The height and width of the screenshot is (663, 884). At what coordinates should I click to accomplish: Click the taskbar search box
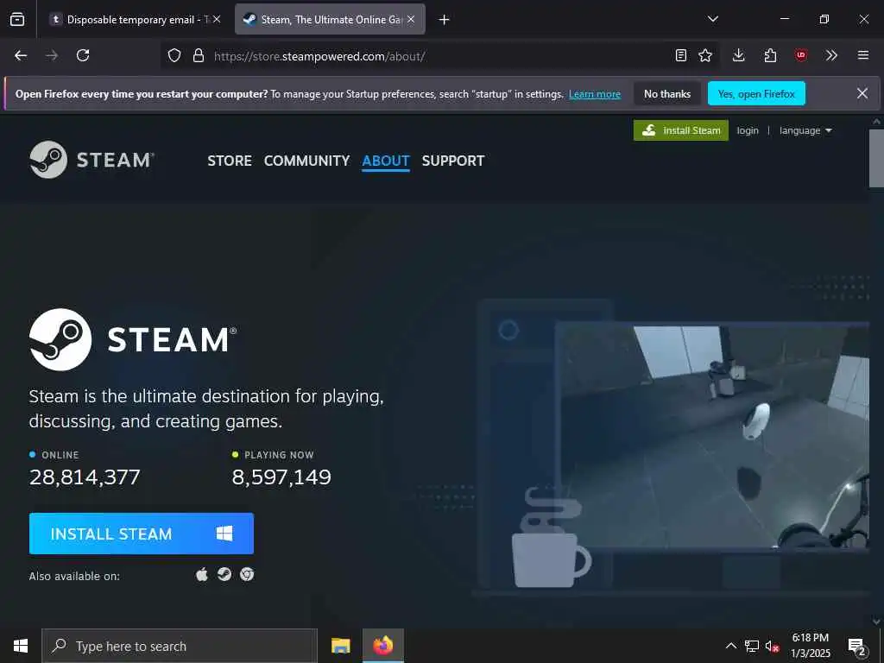[x=180, y=646]
